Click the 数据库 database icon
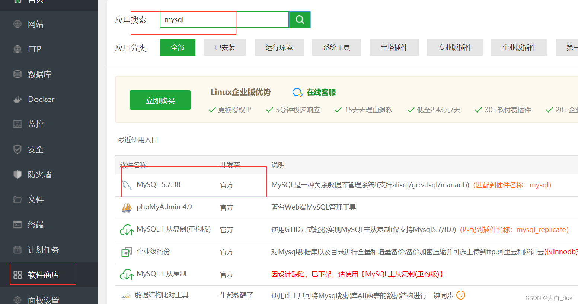Image resolution: width=578 pixels, height=304 pixels. (x=17, y=74)
